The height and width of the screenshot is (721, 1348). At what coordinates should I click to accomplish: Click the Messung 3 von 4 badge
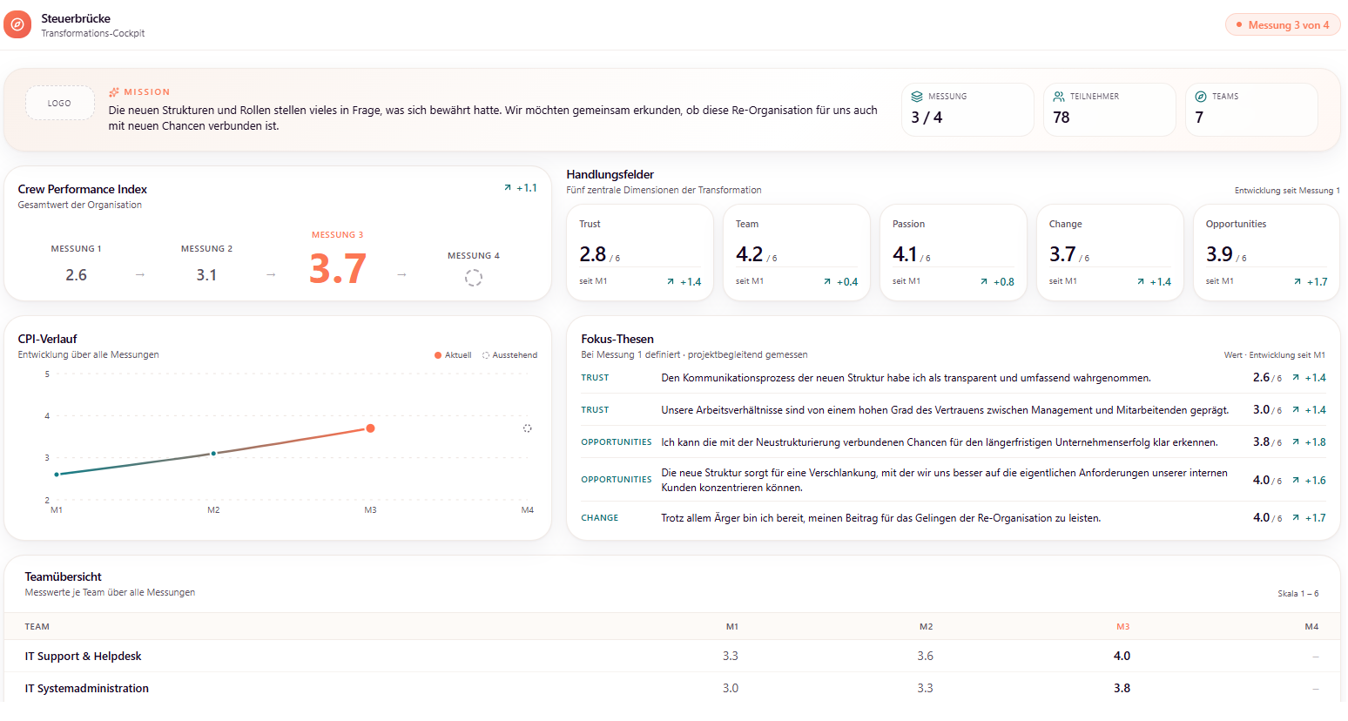[x=1283, y=24]
